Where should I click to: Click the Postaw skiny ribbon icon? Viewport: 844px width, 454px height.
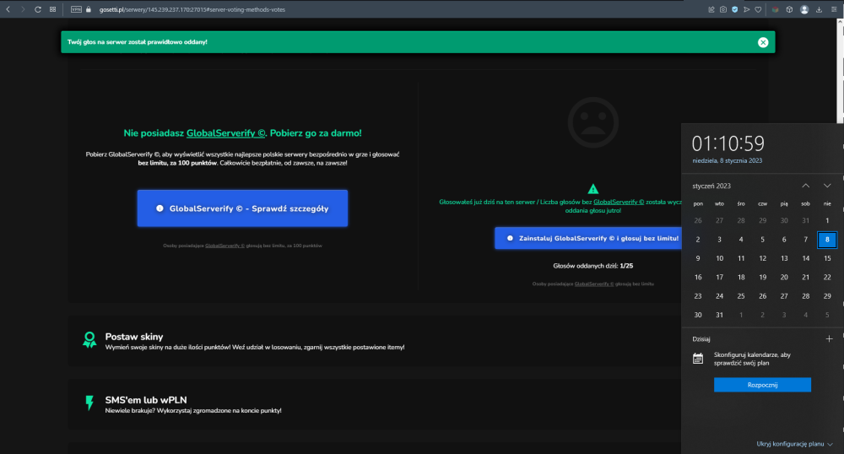[89, 340]
